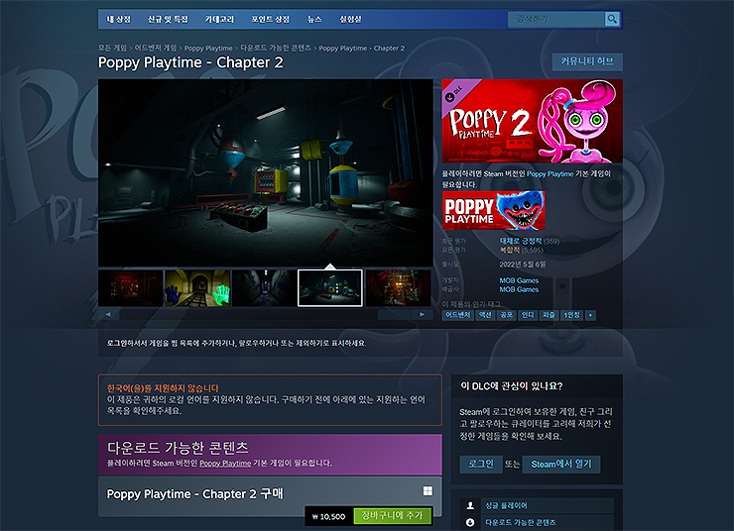The width and height of the screenshot is (734, 531).
Task: Open all reviews 복합적 link
Action: coord(509,250)
